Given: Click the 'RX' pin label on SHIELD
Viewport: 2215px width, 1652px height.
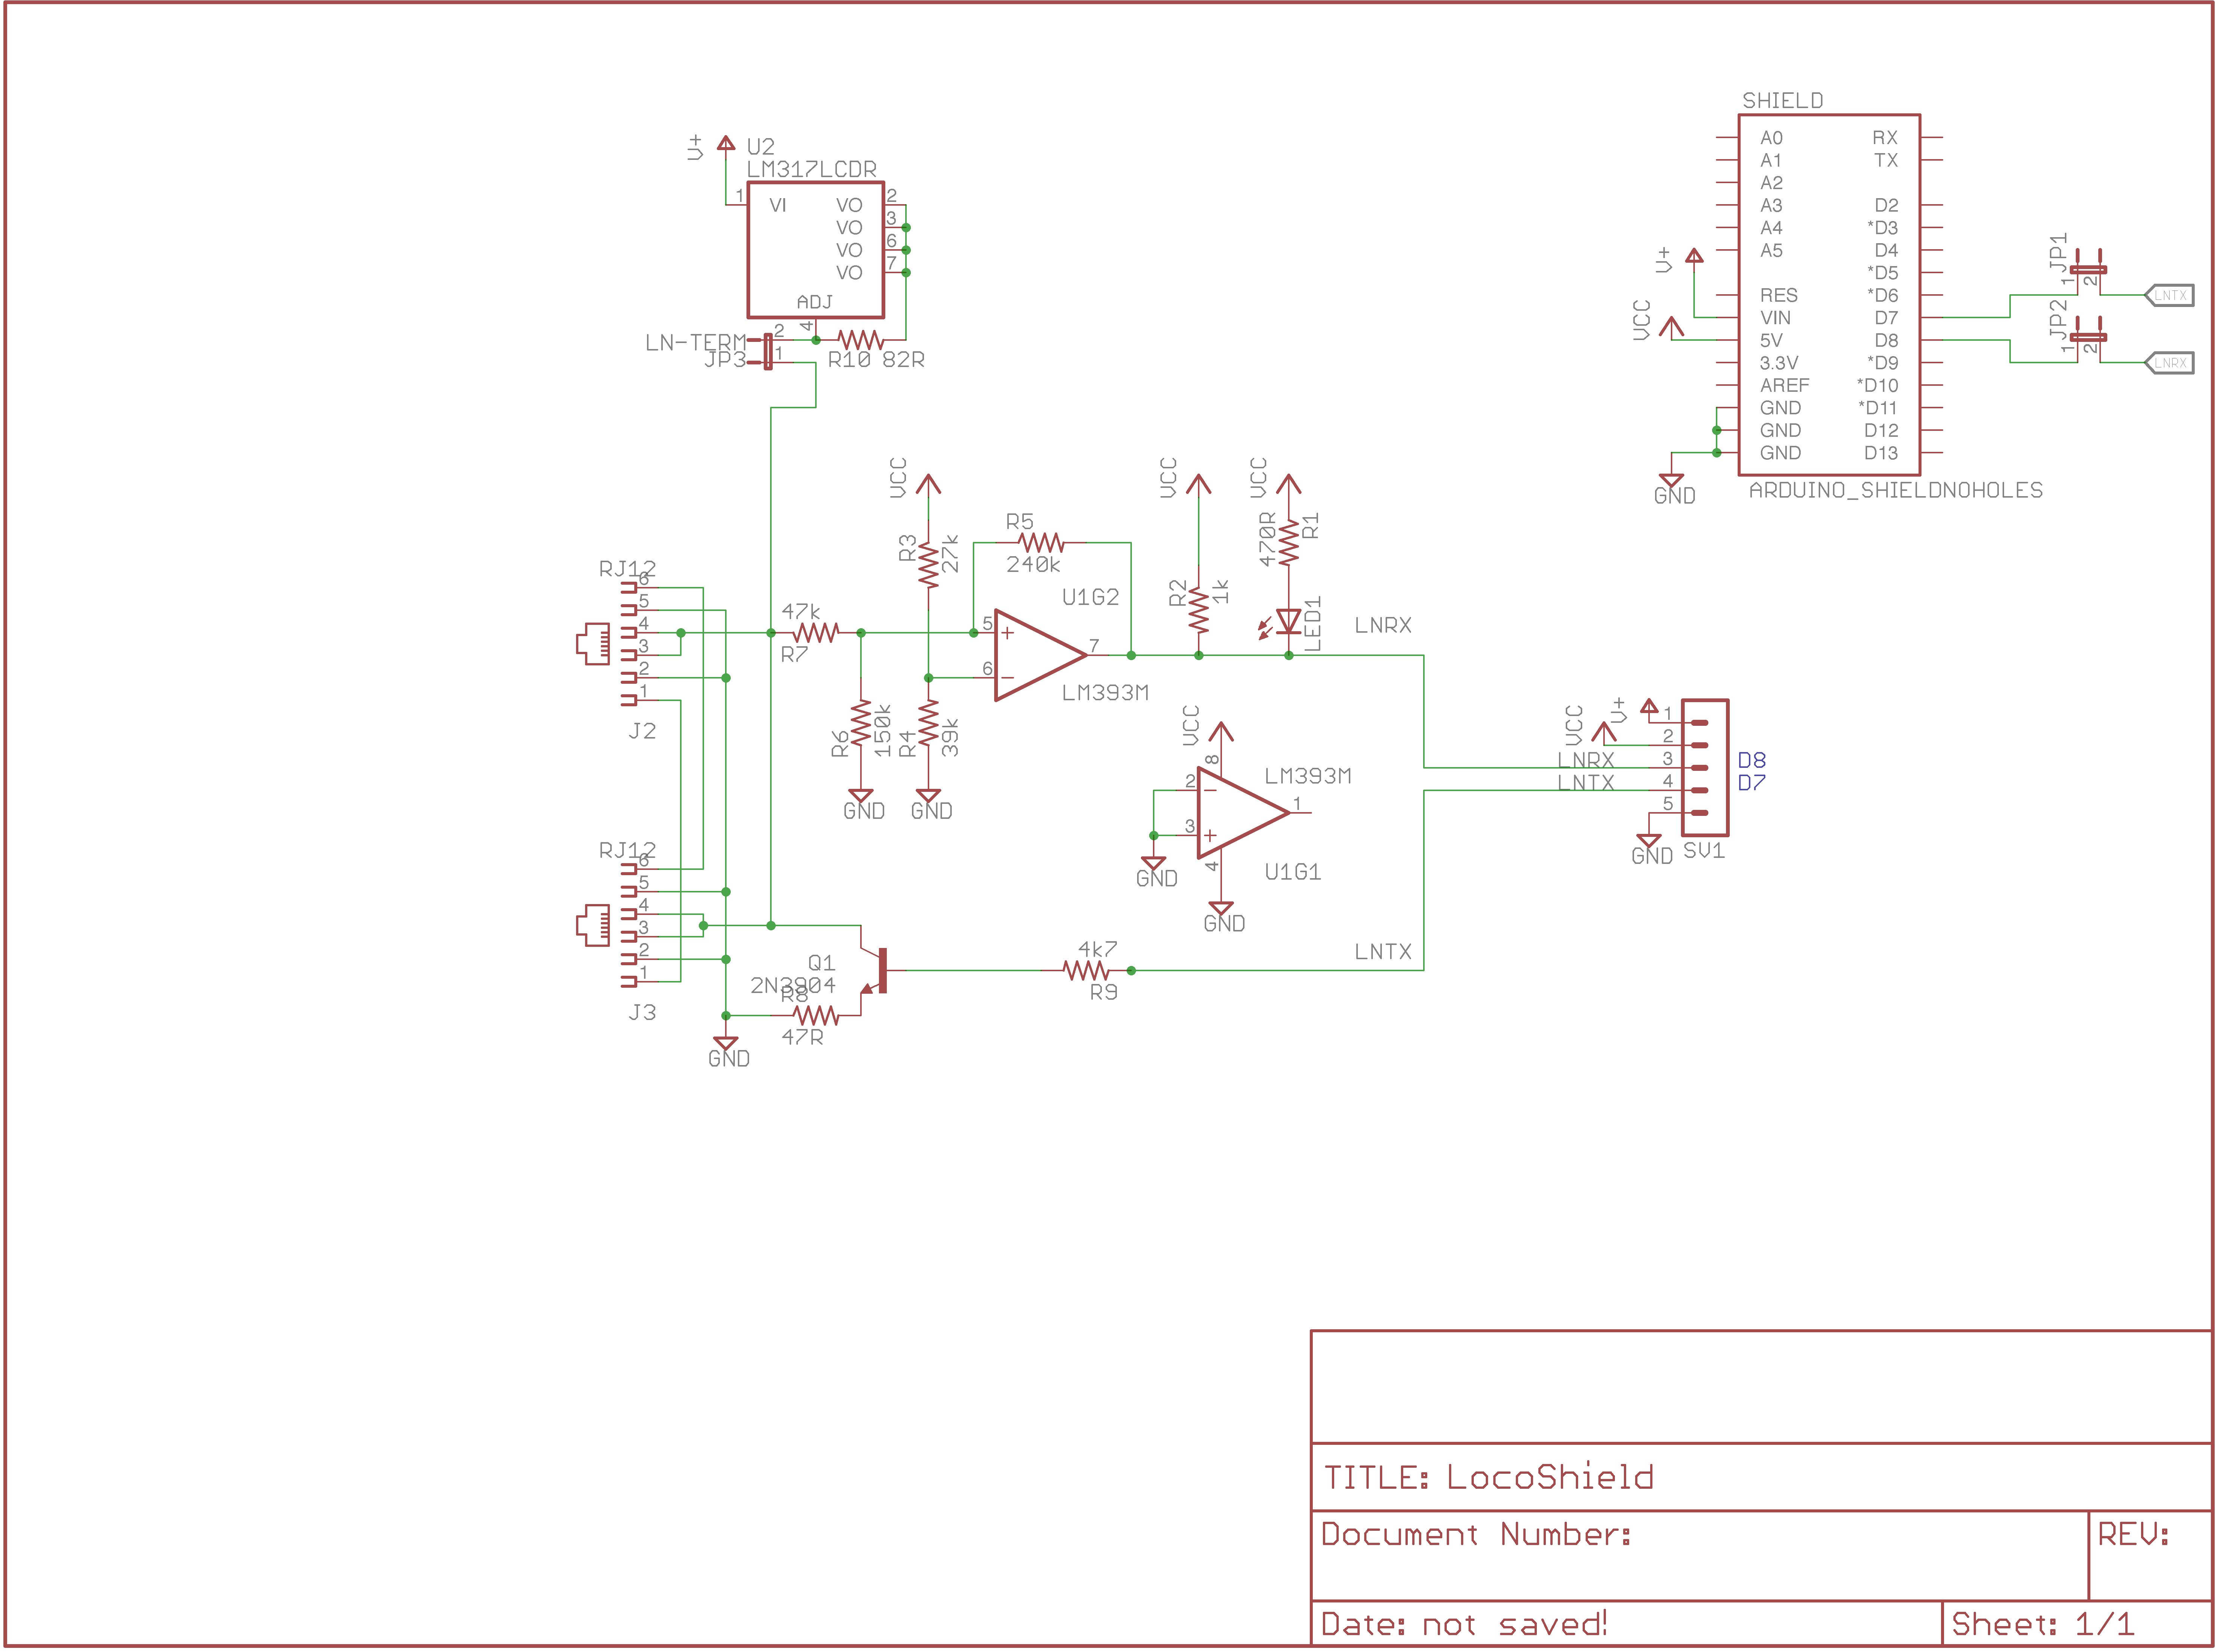Looking at the screenshot, I should [x=1885, y=138].
